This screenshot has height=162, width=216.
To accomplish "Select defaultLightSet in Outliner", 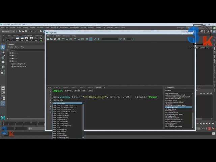I will 20,64.
